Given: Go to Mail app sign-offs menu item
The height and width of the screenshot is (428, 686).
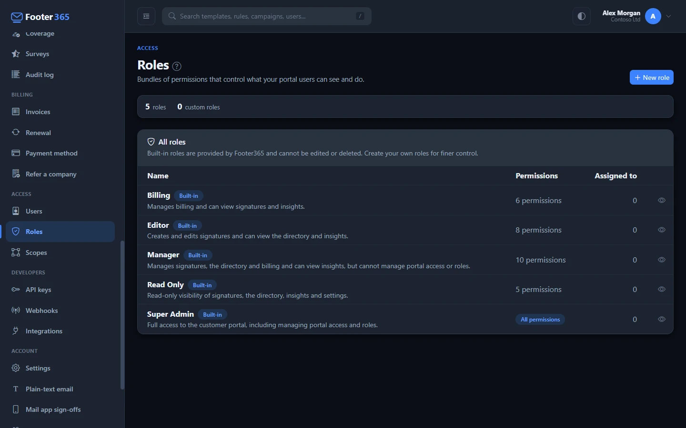Looking at the screenshot, I should (x=60, y=409).
